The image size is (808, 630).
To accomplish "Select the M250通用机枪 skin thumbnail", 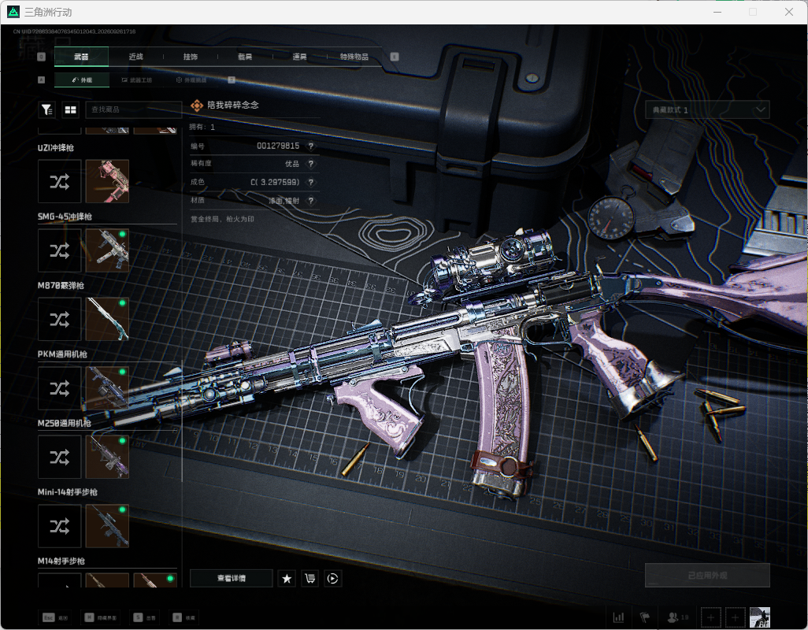I will 107,457.
